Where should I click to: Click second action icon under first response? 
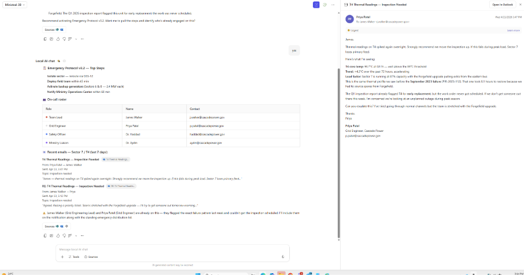(x=51, y=39)
